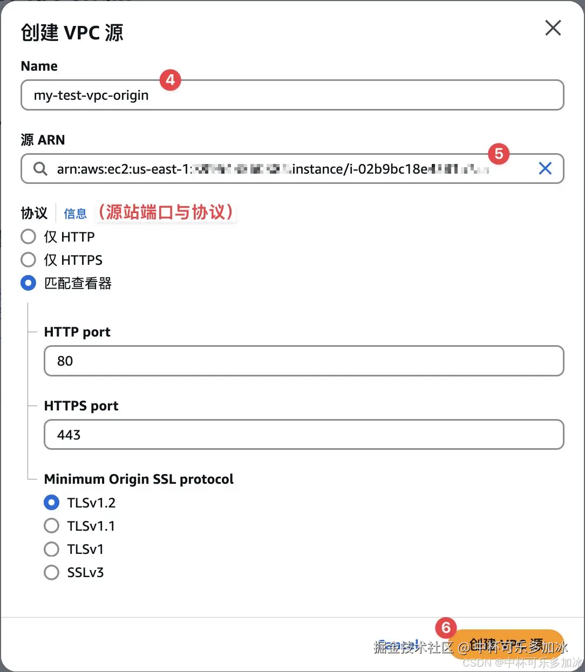Click the search magnifier in 源 ARN field
585x672 pixels.
coord(40,169)
